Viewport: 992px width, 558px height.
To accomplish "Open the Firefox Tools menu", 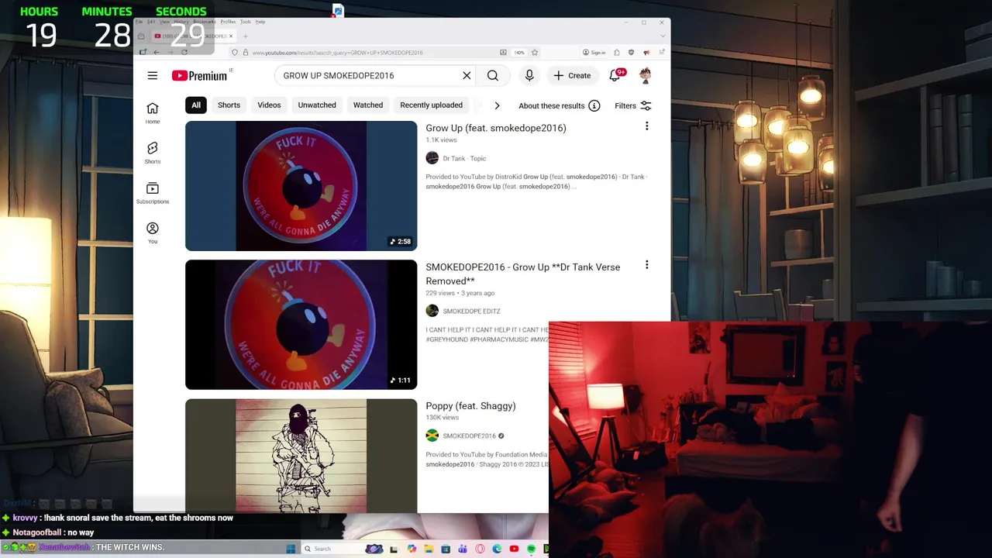I will point(245,22).
